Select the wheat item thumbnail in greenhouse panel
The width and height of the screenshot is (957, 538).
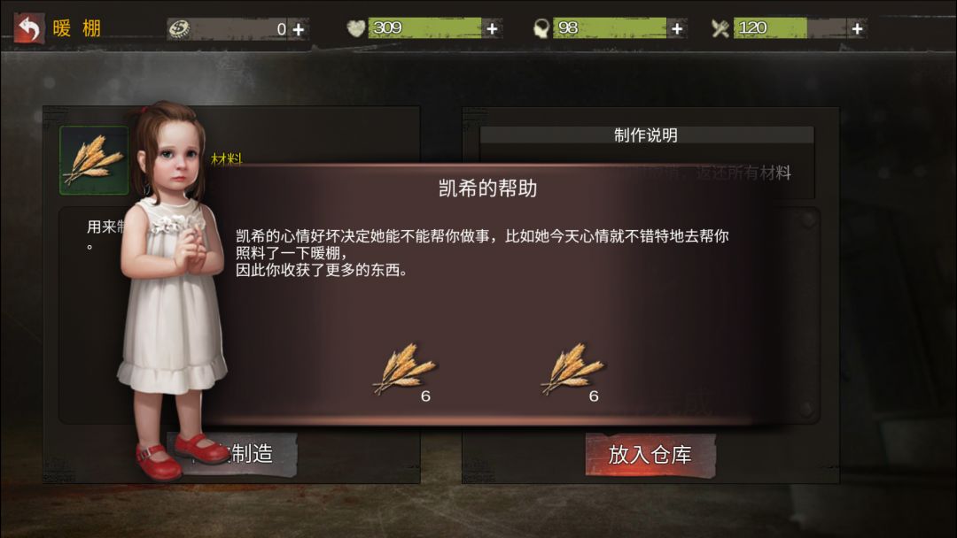pos(94,160)
